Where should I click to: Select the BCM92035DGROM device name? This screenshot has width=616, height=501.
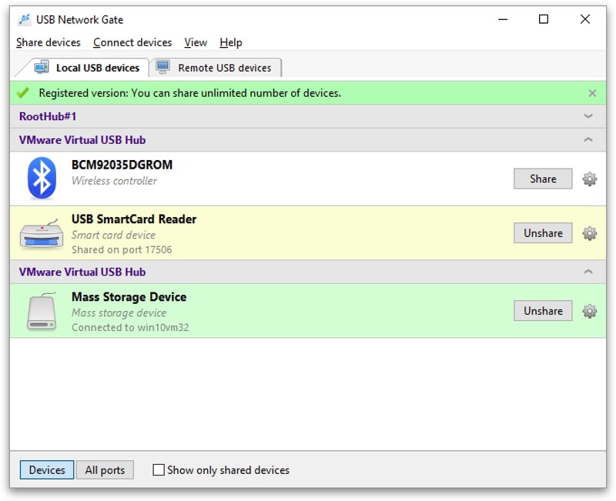pos(122,165)
